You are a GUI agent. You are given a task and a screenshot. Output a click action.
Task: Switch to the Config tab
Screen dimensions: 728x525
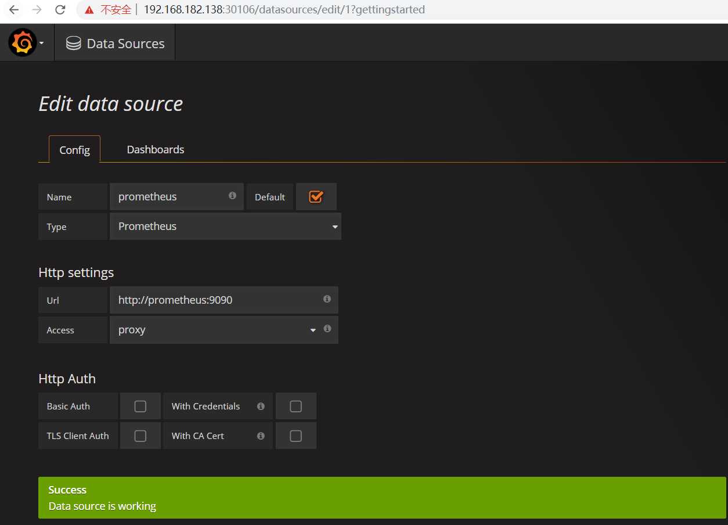point(74,149)
